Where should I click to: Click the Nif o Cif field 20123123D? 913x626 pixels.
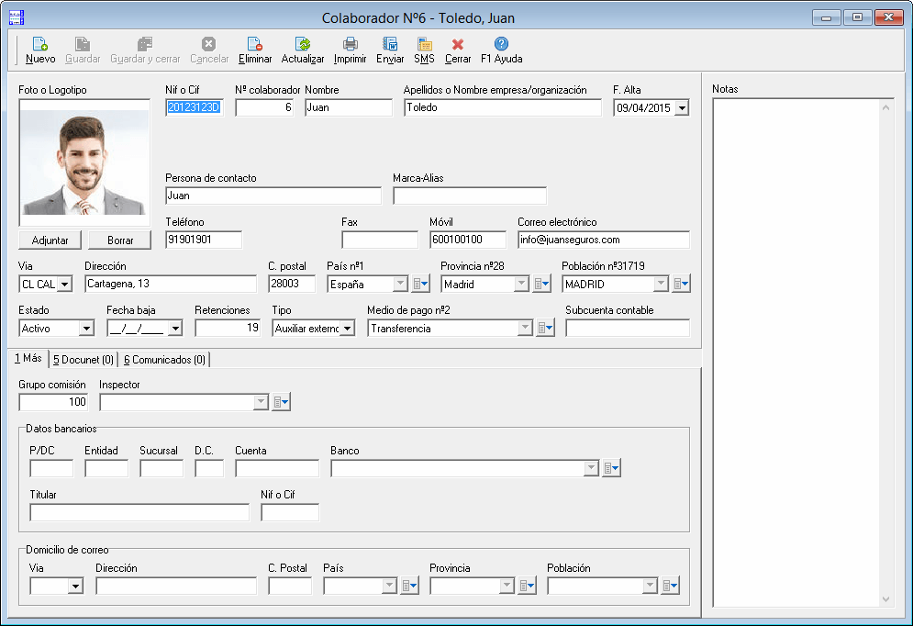(195, 107)
